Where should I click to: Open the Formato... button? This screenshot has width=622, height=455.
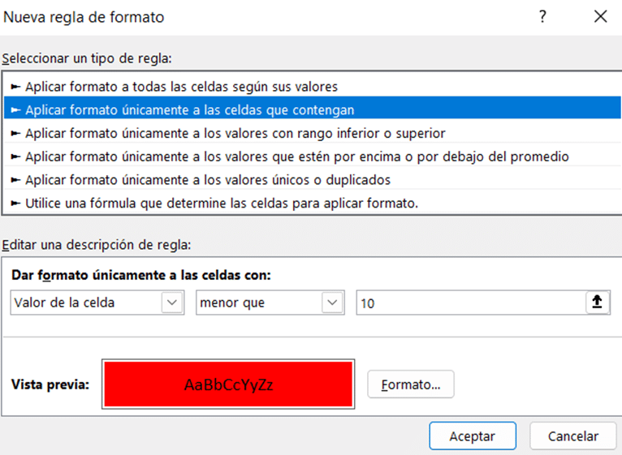point(411,385)
